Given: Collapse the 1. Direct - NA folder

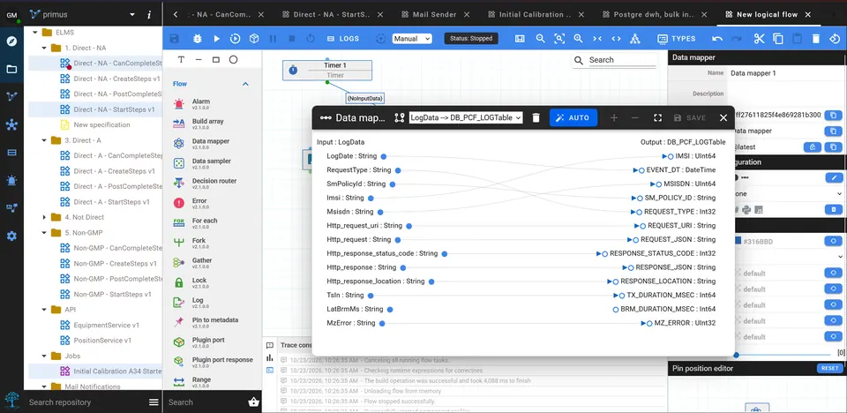Looking at the screenshot, I should tap(45, 49).
